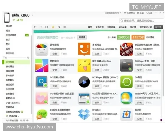Click the 易迅网 app icon
The height and width of the screenshot is (134, 167).
tap(126, 114)
